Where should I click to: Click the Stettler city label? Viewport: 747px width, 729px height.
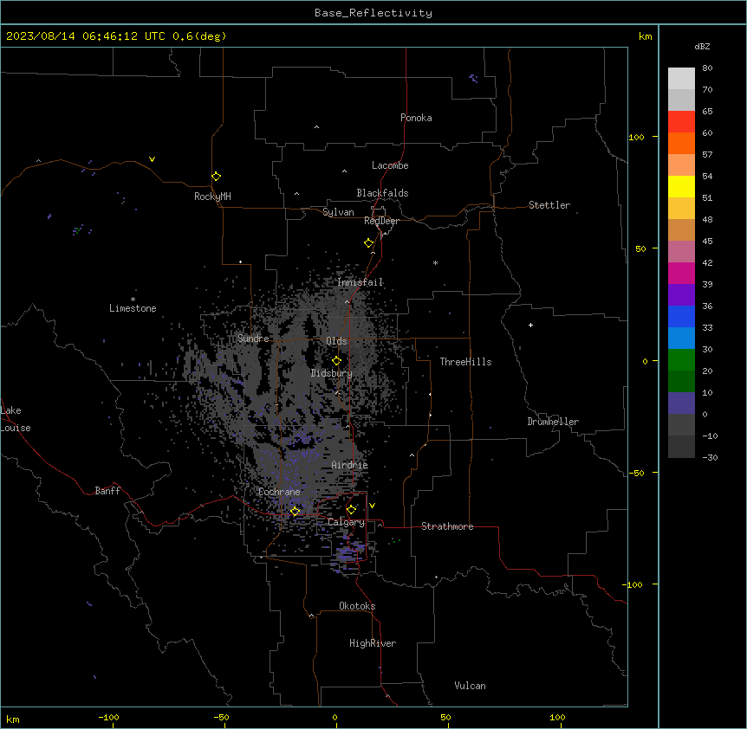point(549,205)
